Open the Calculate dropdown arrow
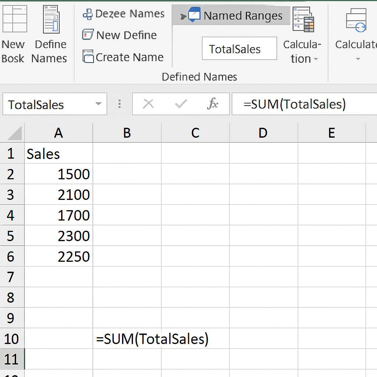377x377 pixels. (358, 59)
